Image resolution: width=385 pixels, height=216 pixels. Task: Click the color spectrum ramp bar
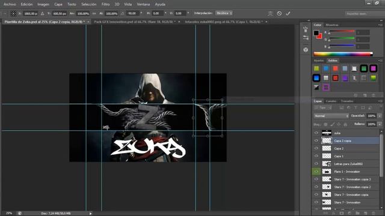click(343, 54)
